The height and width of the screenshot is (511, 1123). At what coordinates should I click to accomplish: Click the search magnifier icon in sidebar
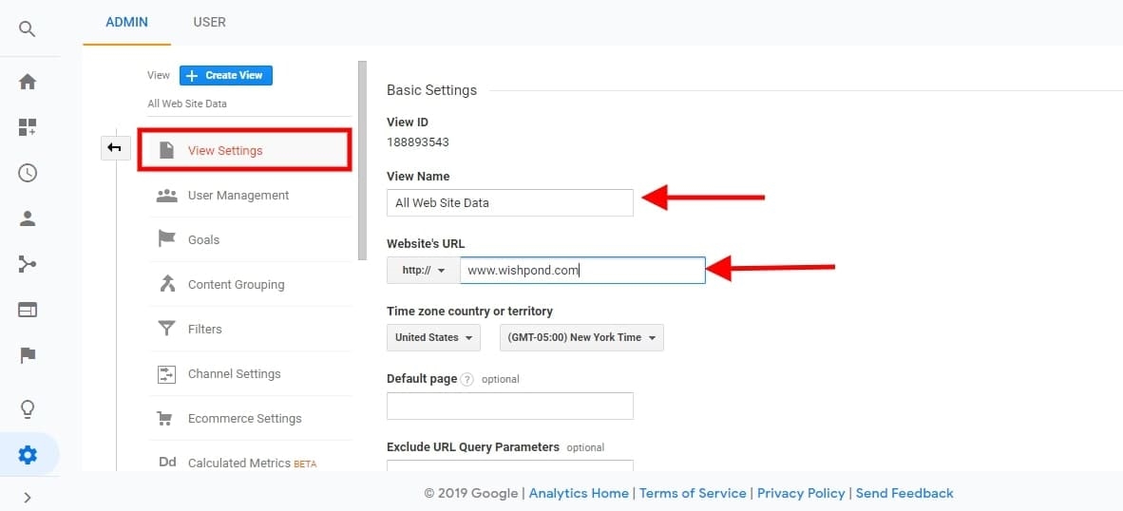tap(28, 29)
